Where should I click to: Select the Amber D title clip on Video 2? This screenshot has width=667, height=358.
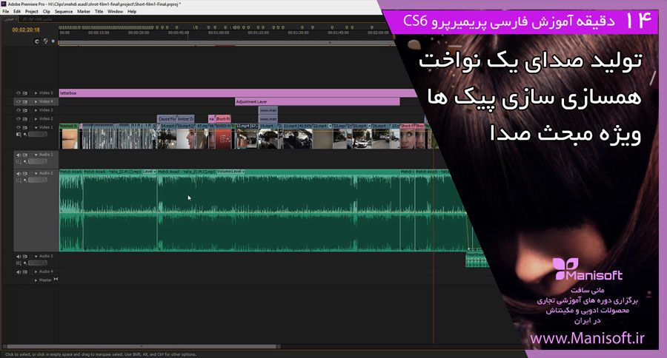(x=185, y=119)
